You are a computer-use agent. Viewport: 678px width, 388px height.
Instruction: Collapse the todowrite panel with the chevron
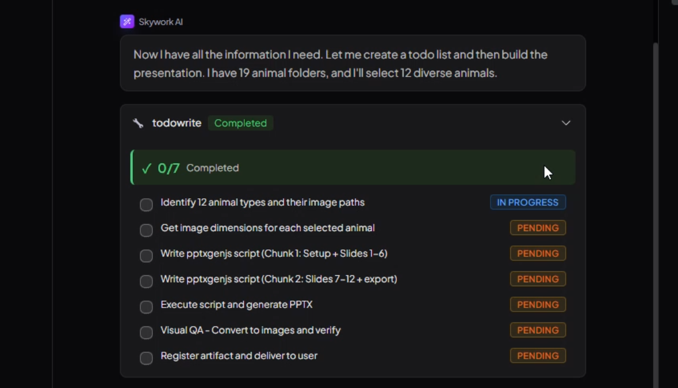566,123
